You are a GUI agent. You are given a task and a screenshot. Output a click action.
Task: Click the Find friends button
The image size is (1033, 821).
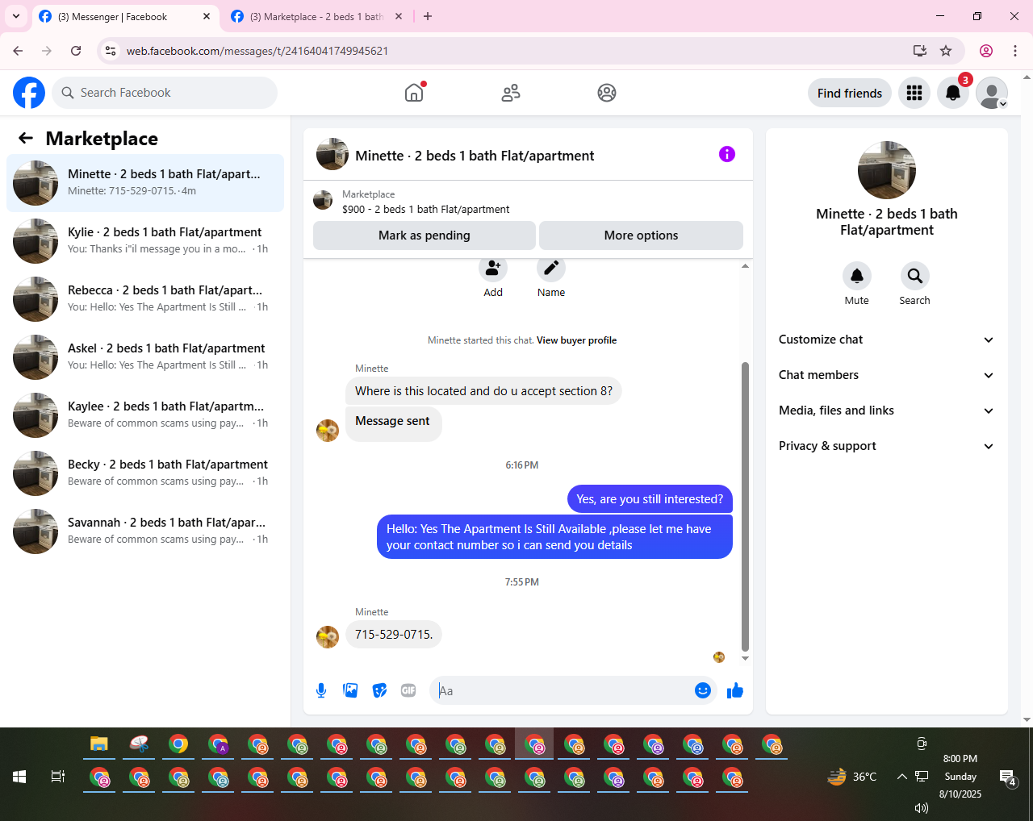point(850,93)
